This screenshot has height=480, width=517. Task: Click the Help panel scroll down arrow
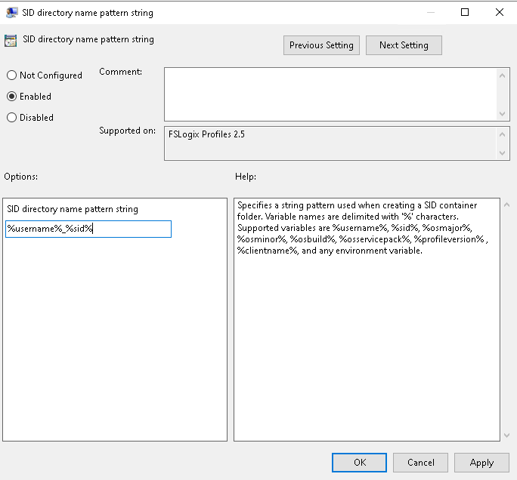(x=506, y=435)
